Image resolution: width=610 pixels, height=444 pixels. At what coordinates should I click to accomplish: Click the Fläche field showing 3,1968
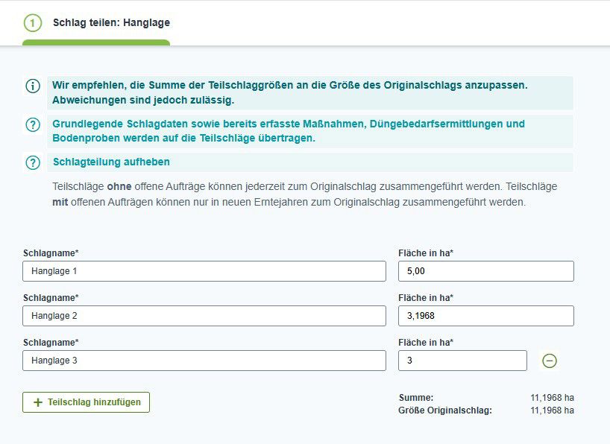(486, 316)
